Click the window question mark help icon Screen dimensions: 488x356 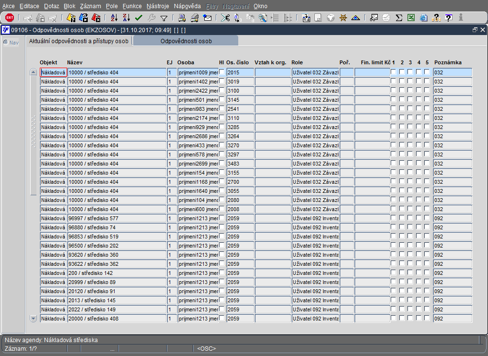449,18
